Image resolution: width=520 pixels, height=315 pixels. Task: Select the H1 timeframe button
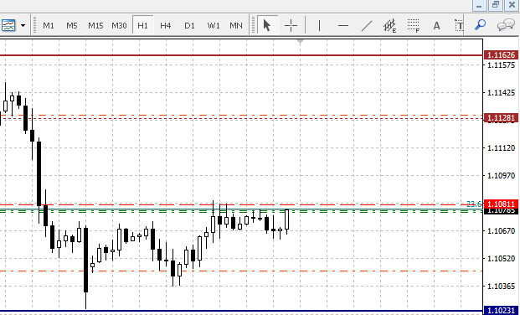(142, 25)
